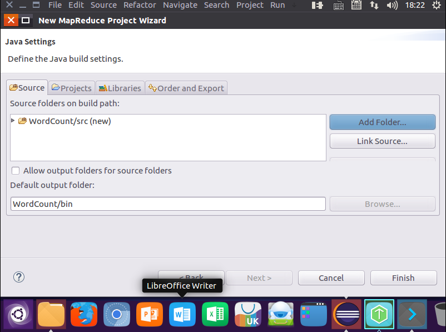Enable allow output folders for source folders
The image size is (446, 332).
coord(15,171)
